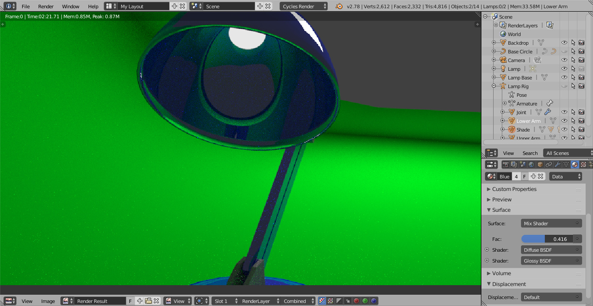
Task: Unlink the Blue material with X icon
Action: tap(540, 176)
